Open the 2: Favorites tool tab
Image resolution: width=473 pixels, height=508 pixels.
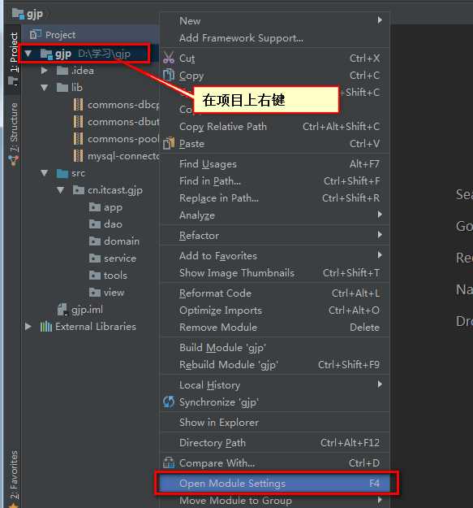click(x=13, y=478)
